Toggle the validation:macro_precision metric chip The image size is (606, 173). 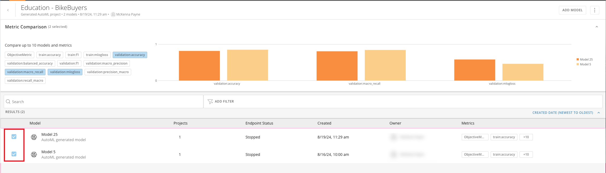(x=107, y=63)
